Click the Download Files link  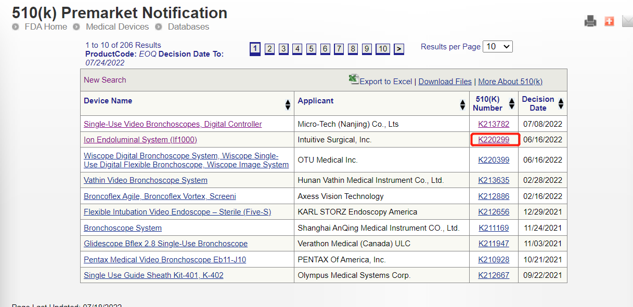tap(445, 82)
